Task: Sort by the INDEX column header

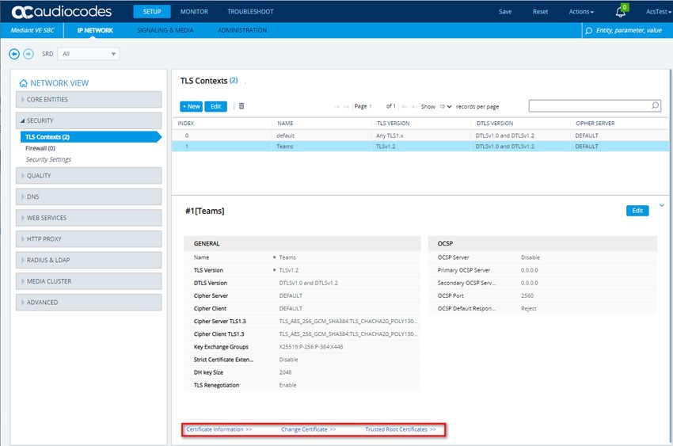Action: tap(186, 124)
